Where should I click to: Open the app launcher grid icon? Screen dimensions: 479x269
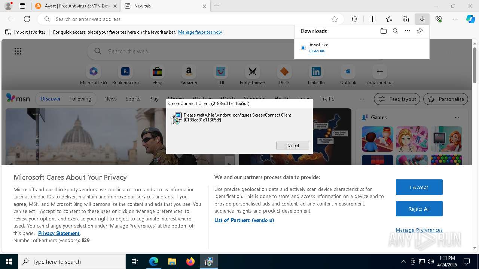click(x=18, y=51)
